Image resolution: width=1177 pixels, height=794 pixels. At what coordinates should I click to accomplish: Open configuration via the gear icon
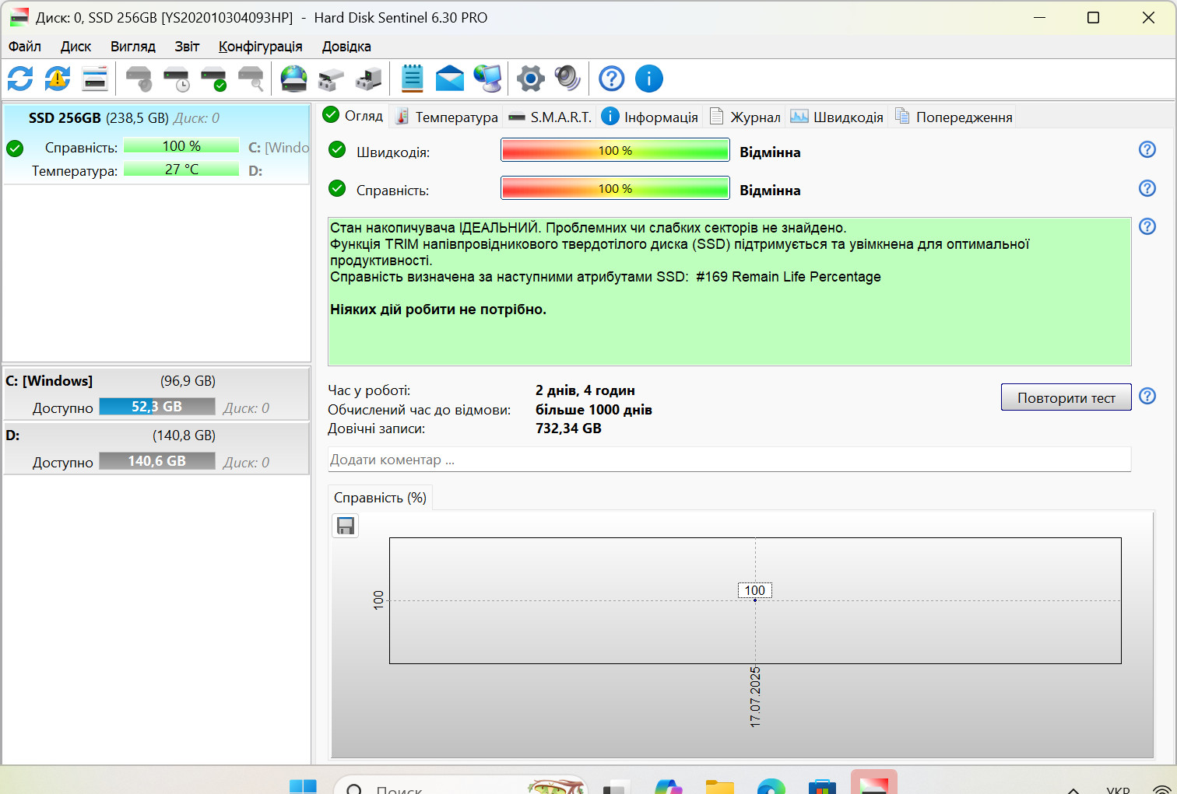point(531,79)
